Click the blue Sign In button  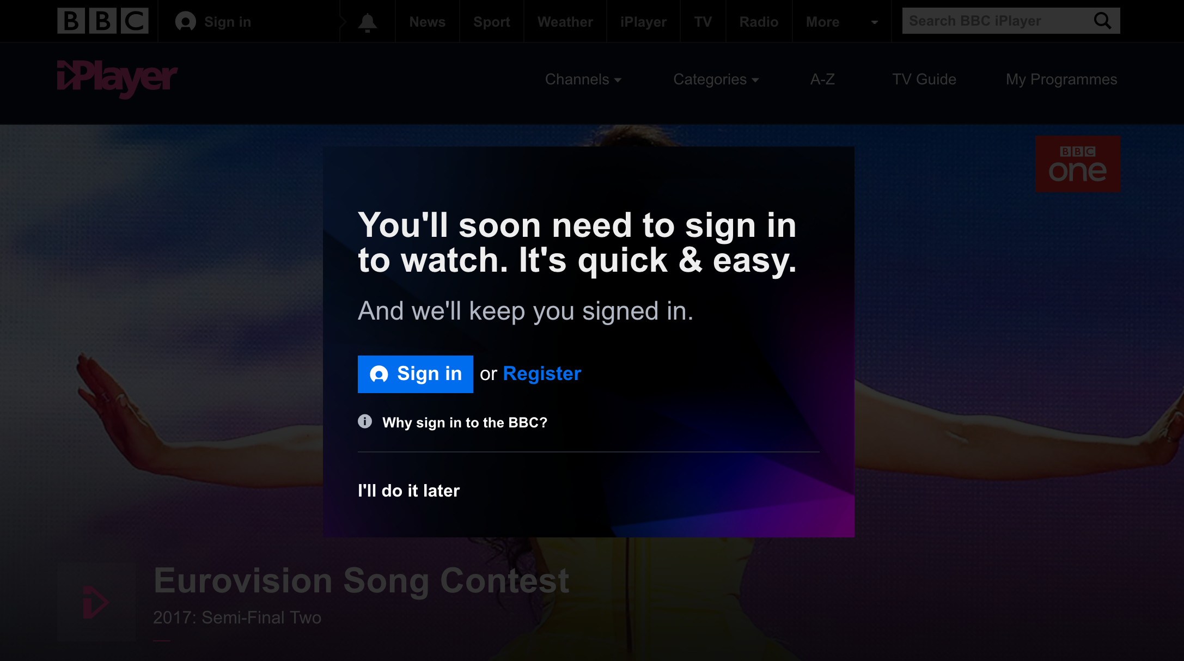[416, 373]
